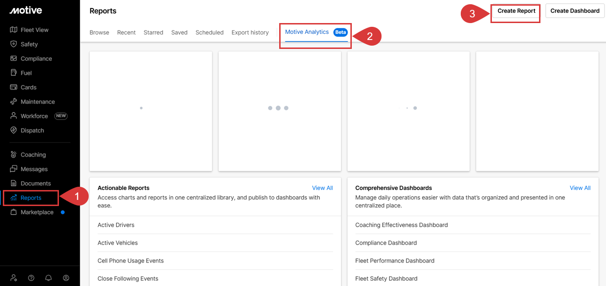606x286 pixels.
Task: Click the Comprehensive Dashboards heading
Action: click(x=393, y=188)
